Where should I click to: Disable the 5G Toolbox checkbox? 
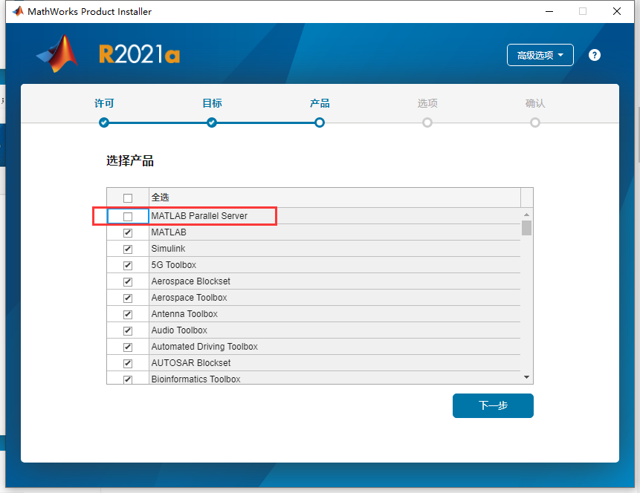pos(127,264)
